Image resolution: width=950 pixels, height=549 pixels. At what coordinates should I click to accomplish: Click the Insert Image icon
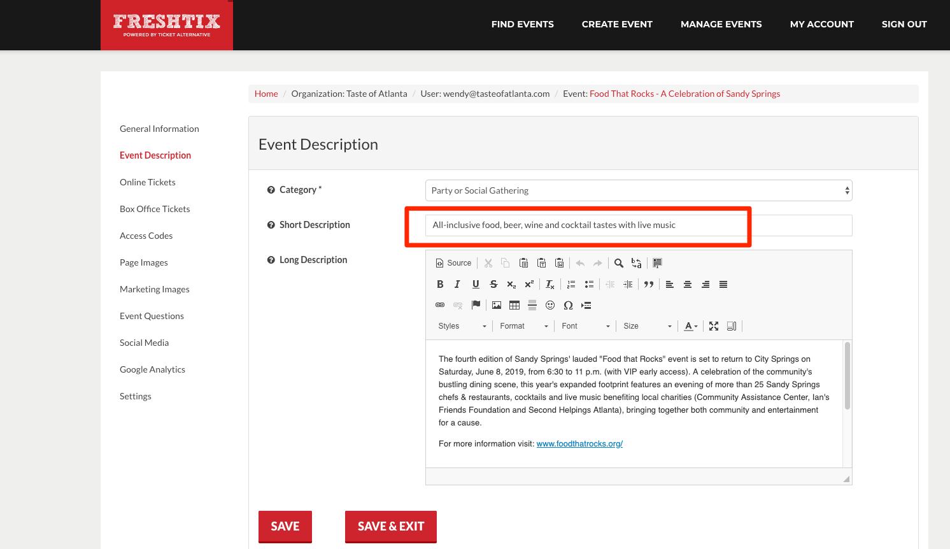point(497,305)
